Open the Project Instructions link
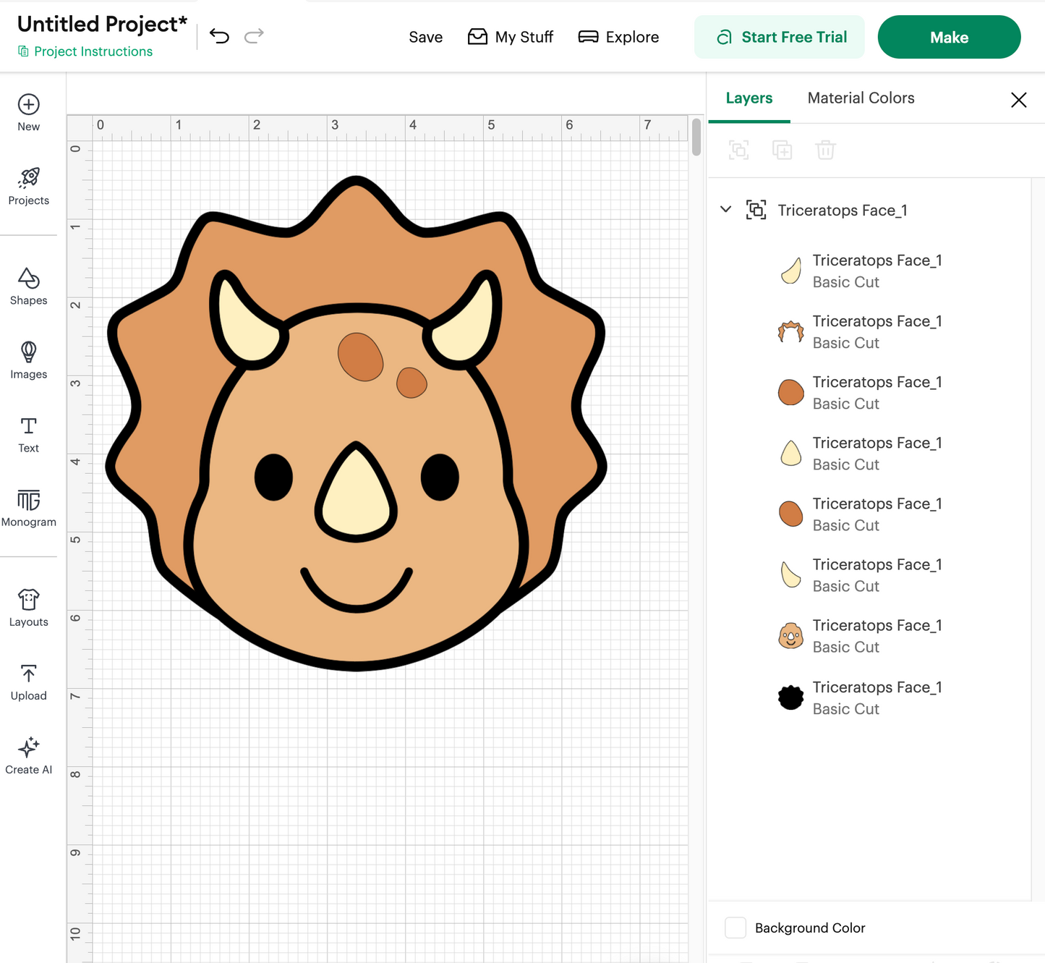1045x963 pixels. (x=85, y=51)
